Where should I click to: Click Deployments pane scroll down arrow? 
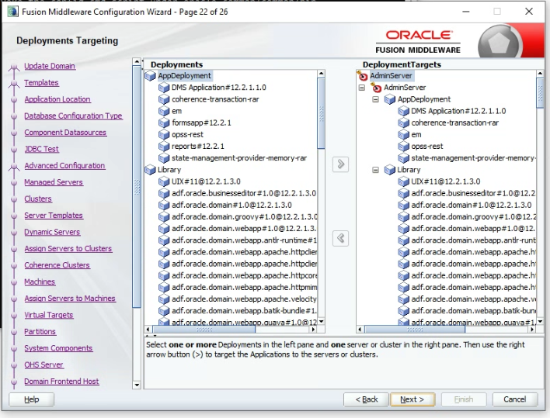pyautogui.click(x=321, y=321)
